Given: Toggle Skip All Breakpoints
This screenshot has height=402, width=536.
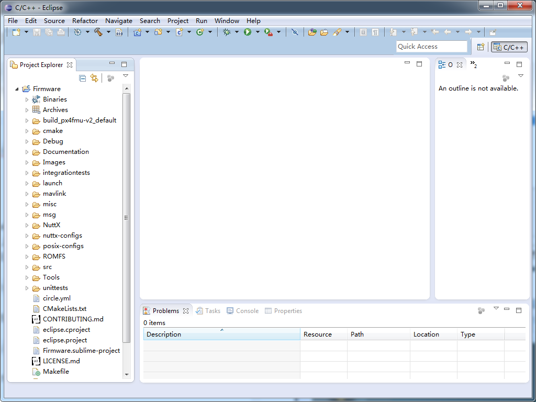Looking at the screenshot, I should (x=295, y=32).
